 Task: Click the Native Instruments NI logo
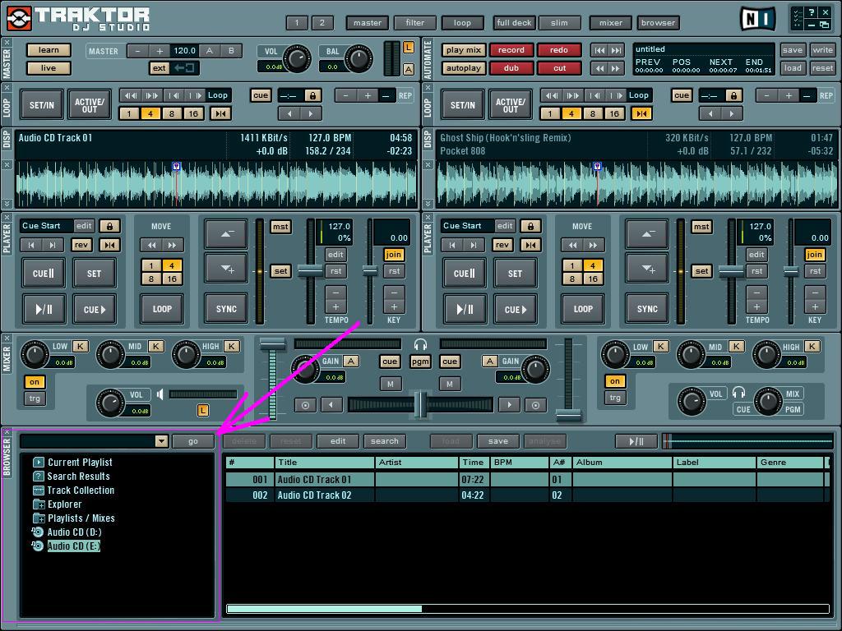click(757, 20)
